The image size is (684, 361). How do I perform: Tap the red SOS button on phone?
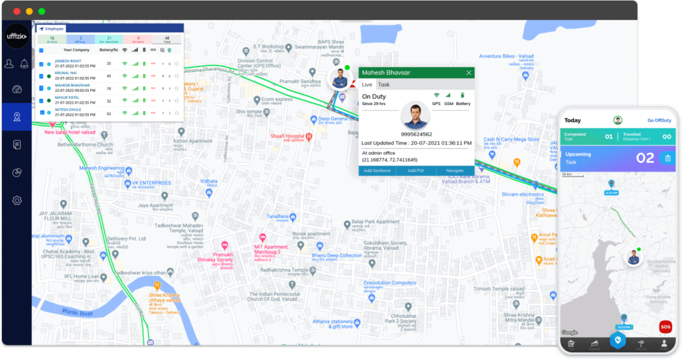pyautogui.click(x=665, y=327)
